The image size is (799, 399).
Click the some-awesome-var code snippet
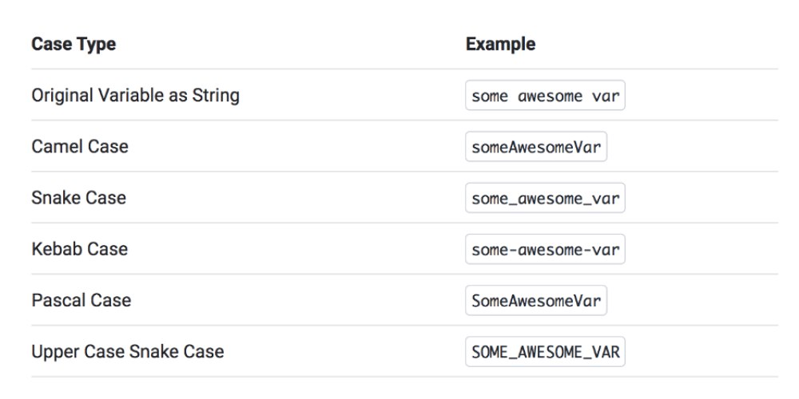click(545, 249)
